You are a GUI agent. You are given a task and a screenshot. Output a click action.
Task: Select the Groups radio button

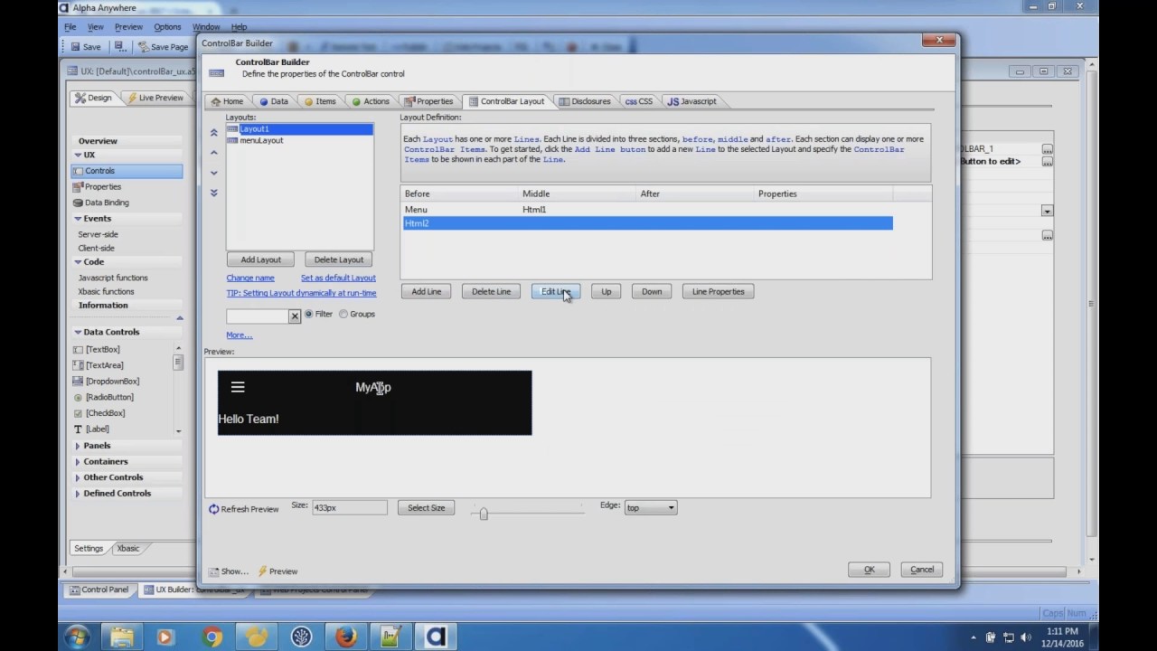(343, 314)
